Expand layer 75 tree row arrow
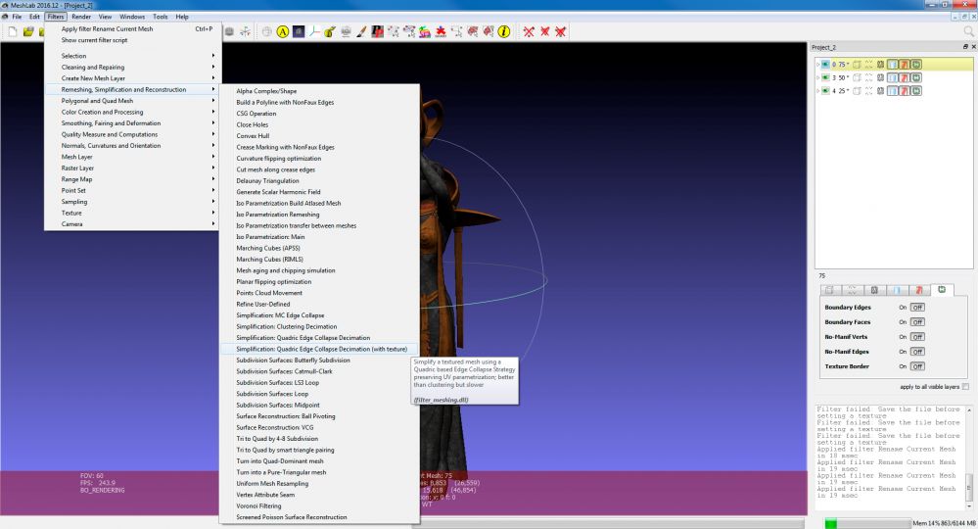 817,65
